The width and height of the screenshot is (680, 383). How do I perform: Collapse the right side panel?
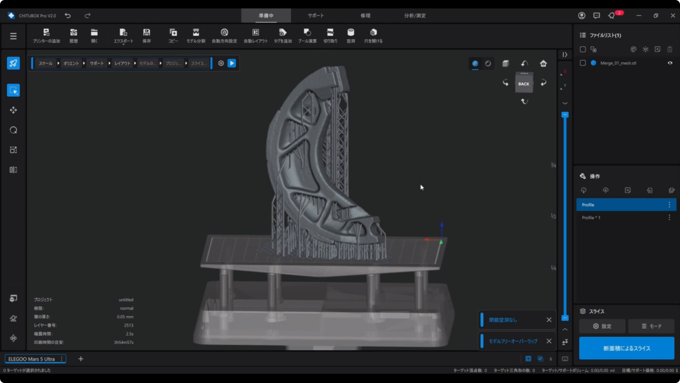(565, 55)
